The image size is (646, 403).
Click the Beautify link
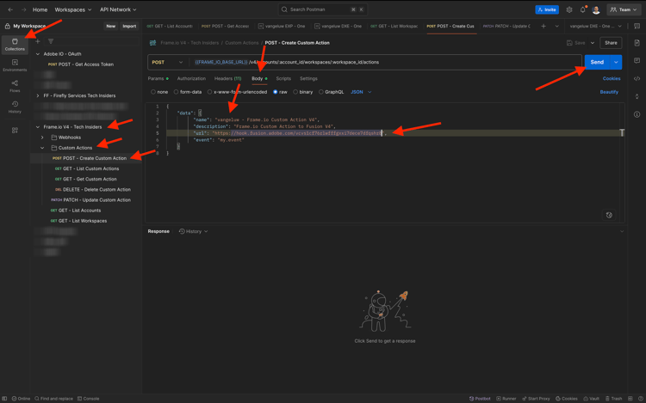point(609,92)
